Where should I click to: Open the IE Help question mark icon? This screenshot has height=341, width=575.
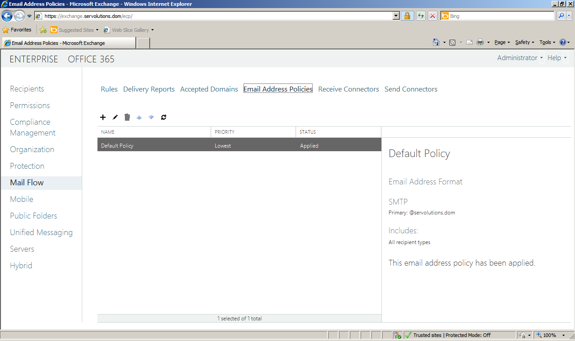pos(563,42)
